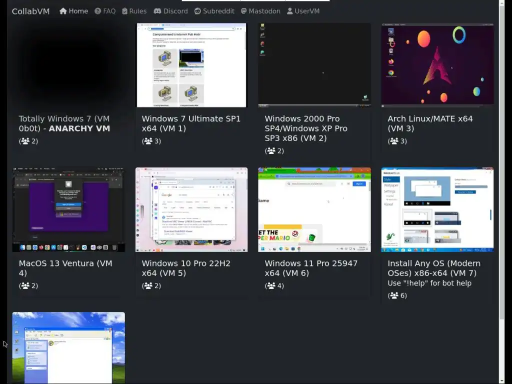The image size is (512, 384).
Task: Open the Mastodon nav link
Action: tap(260, 11)
